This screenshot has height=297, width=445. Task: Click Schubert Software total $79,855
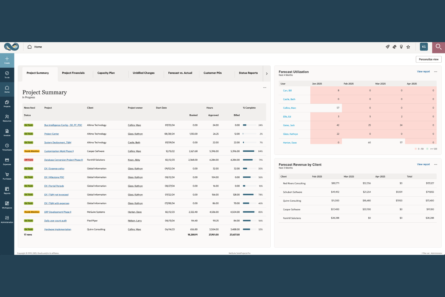(430, 192)
